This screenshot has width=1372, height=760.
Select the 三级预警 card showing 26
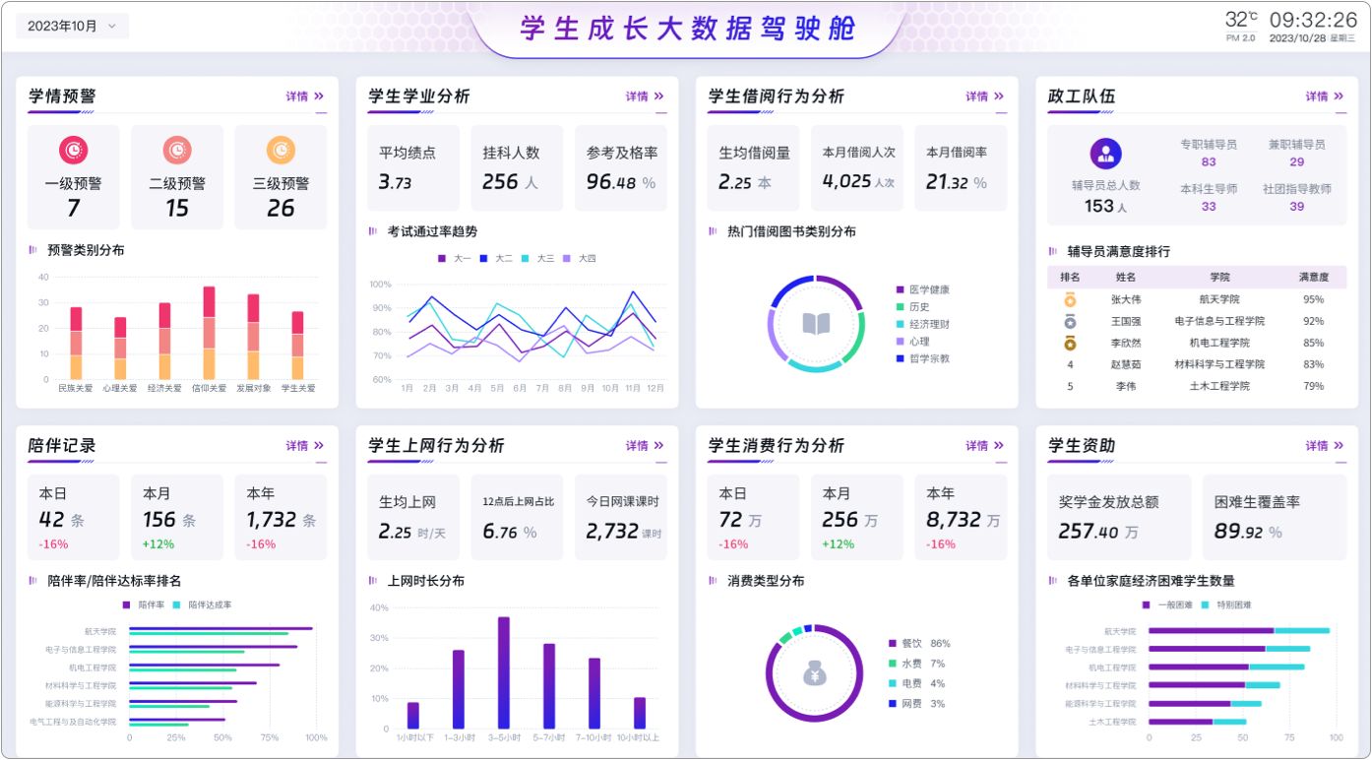(x=281, y=176)
